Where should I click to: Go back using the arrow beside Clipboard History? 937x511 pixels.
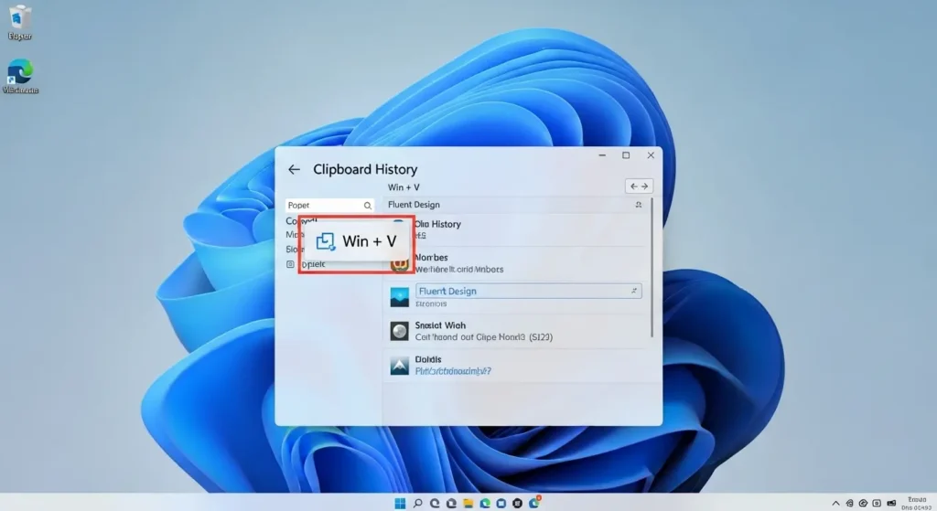coord(294,169)
